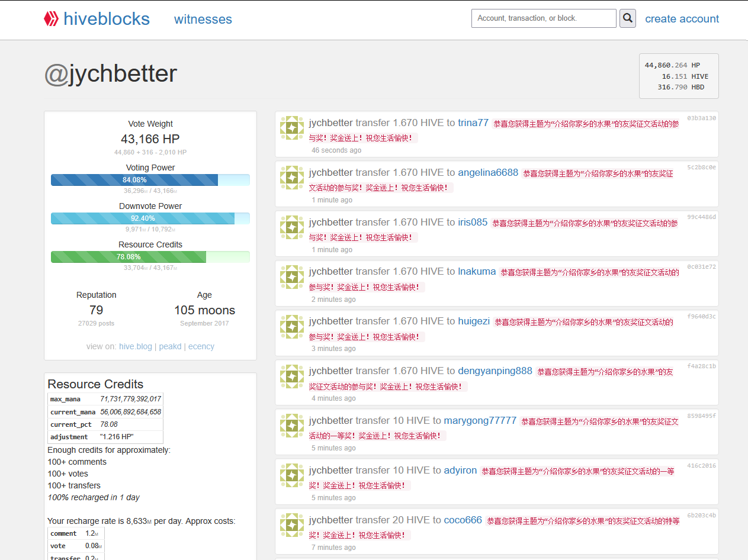The width and height of the screenshot is (748, 560).
Task: Open avatar in angelina6688 transfer row
Action: [x=291, y=178]
